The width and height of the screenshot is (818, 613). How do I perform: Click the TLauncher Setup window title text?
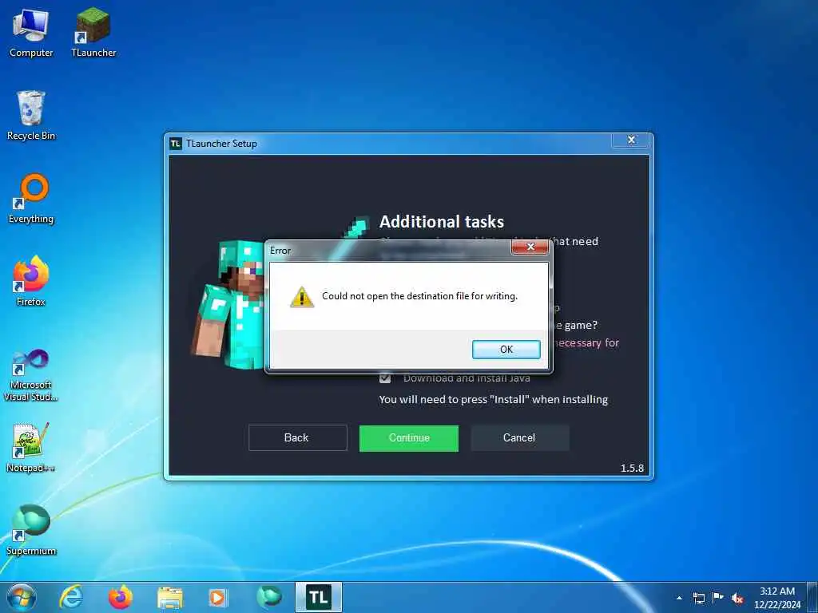(221, 144)
